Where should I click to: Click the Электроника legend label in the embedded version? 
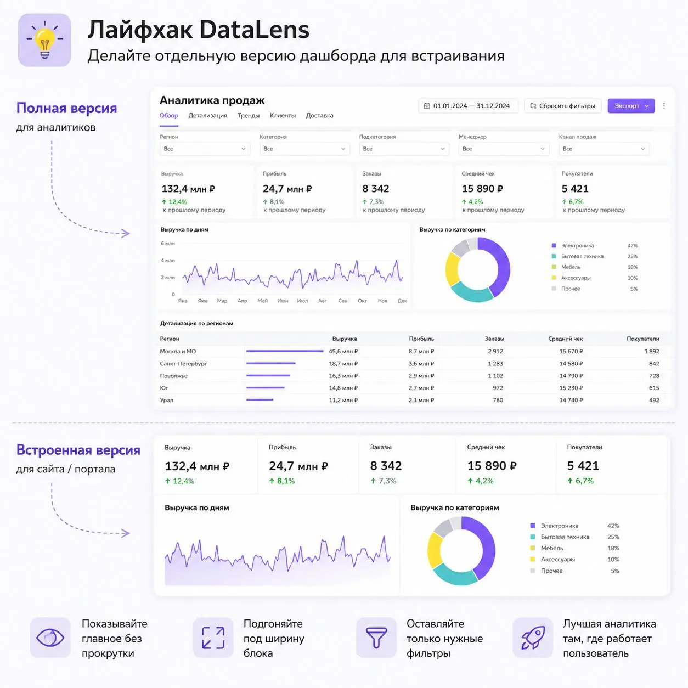[560, 526]
